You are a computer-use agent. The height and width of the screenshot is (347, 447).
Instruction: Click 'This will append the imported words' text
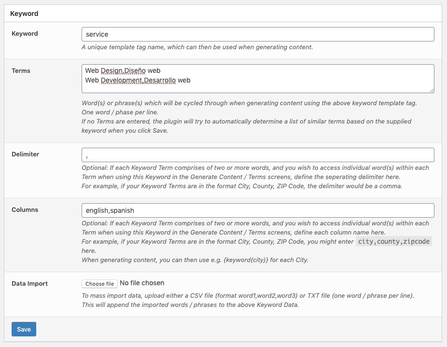[190, 305]
